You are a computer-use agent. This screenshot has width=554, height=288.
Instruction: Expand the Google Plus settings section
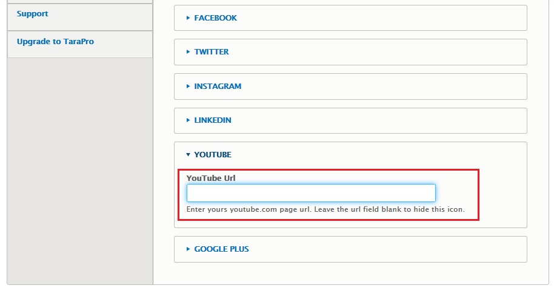221,249
